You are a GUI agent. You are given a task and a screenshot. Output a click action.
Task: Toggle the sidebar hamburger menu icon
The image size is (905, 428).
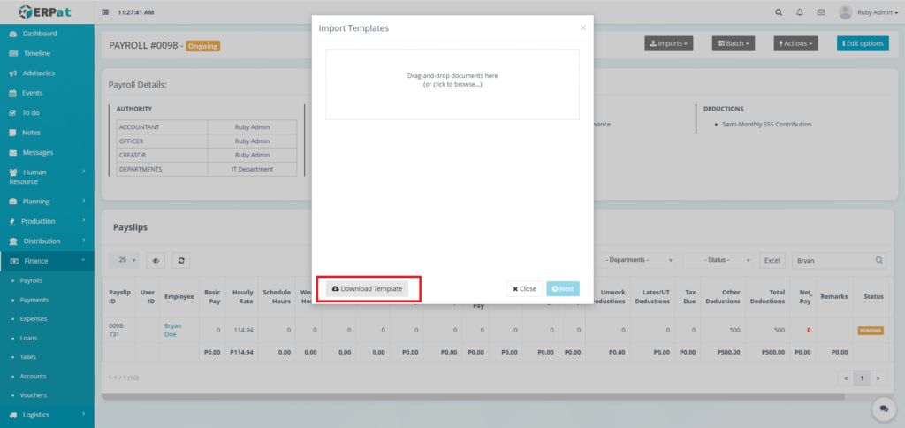click(x=105, y=12)
